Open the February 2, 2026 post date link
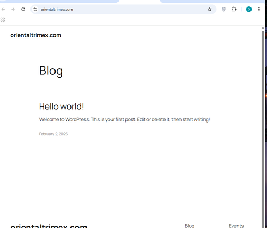The height and width of the screenshot is (228, 267). point(53,134)
